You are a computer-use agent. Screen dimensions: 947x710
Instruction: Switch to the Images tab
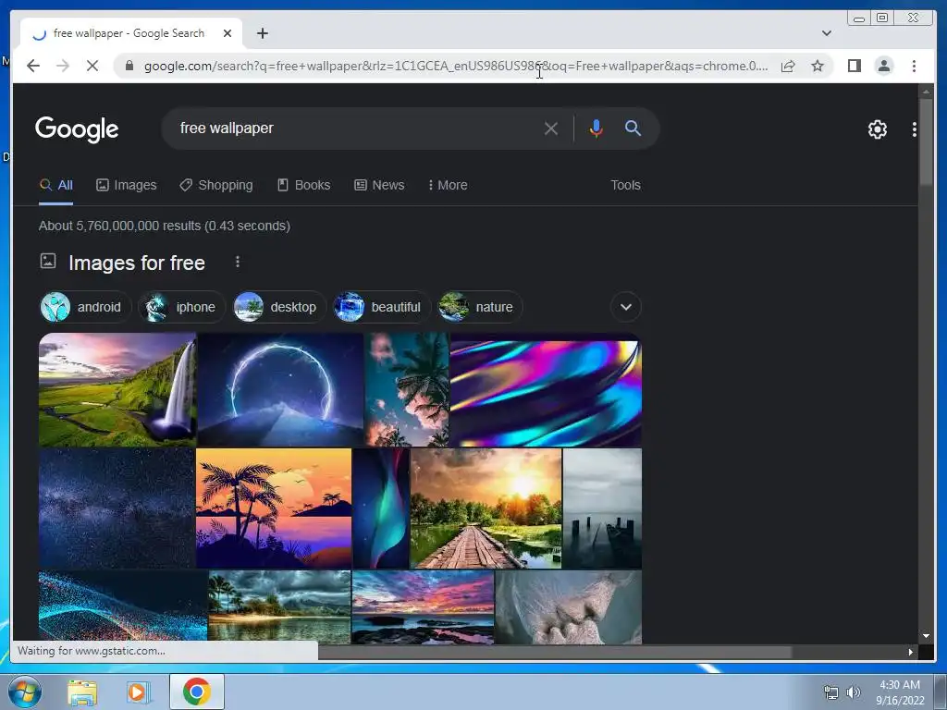126,185
